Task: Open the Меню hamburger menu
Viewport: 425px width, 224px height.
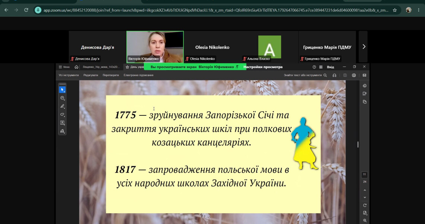Action: (x=64, y=67)
